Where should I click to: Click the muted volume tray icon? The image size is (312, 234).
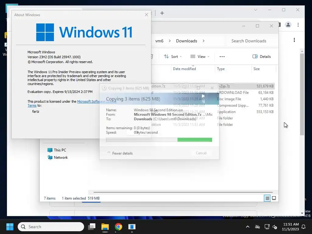coord(275,227)
